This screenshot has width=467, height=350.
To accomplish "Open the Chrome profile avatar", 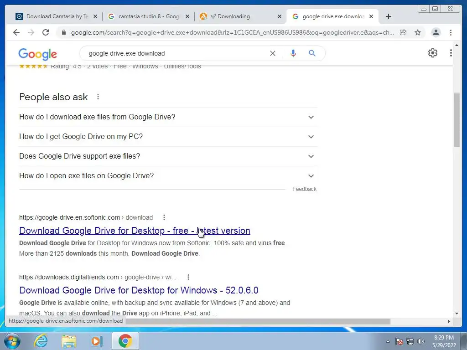I will 436,32.
